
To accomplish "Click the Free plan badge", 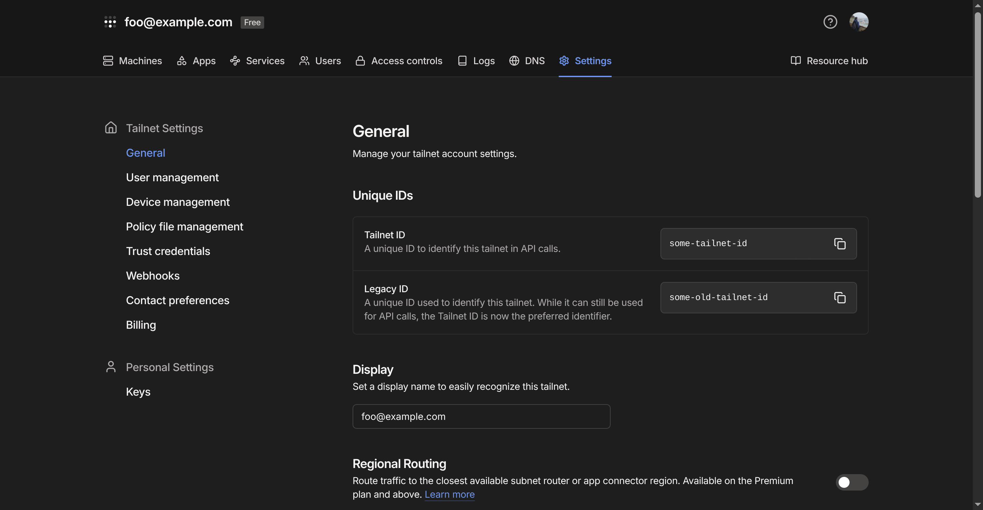I will (252, 22).
